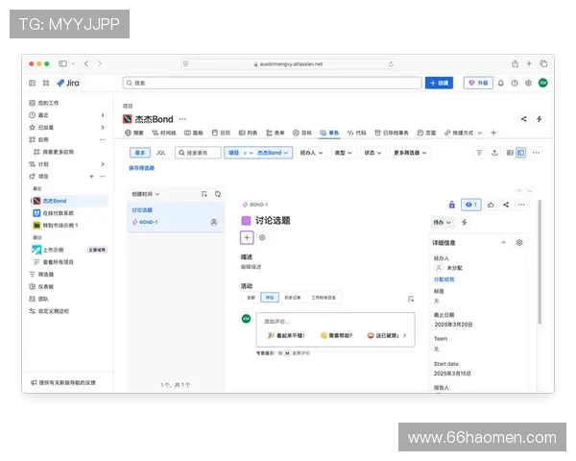The width and height of the screenshot is (576, 461).
Task: Click the unlock restriction icon on BOND-1
Action: coord(452,205)
